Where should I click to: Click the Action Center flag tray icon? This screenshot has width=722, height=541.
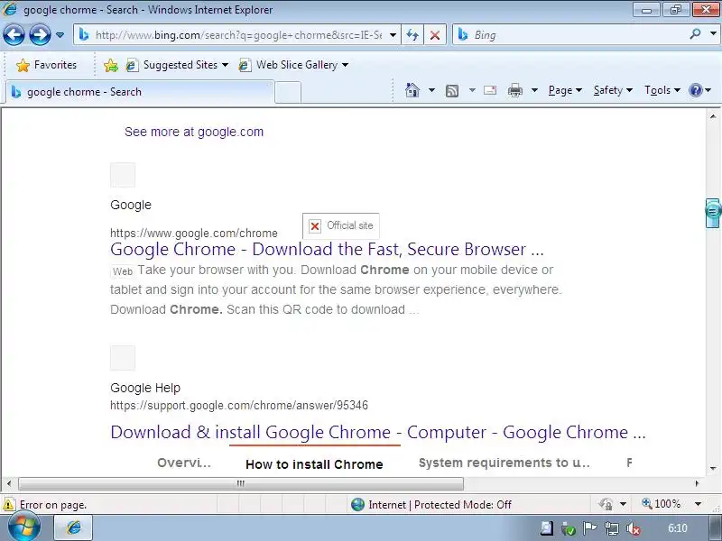click(x=589, y=528)
